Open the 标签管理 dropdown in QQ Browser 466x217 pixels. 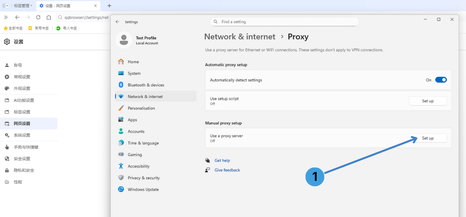[23, 6]
